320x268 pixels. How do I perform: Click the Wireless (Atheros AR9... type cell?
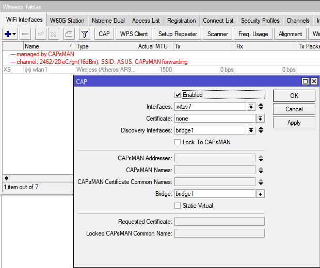[x=106, y=70]
